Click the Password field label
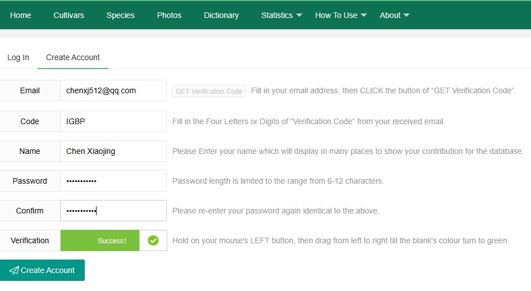 coord(30,181)
